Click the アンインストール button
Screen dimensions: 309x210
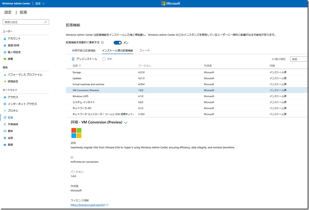point(84,59)
